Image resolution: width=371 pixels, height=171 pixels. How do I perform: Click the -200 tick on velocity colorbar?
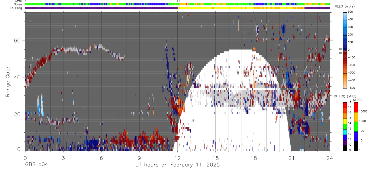(352, 65)
